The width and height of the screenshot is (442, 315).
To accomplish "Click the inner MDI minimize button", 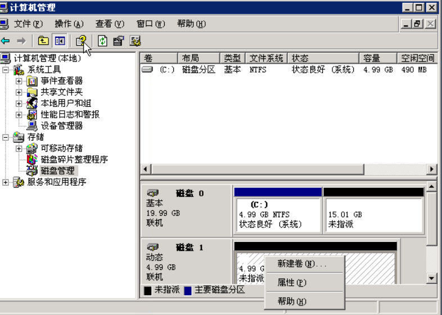I will (406, 24).
